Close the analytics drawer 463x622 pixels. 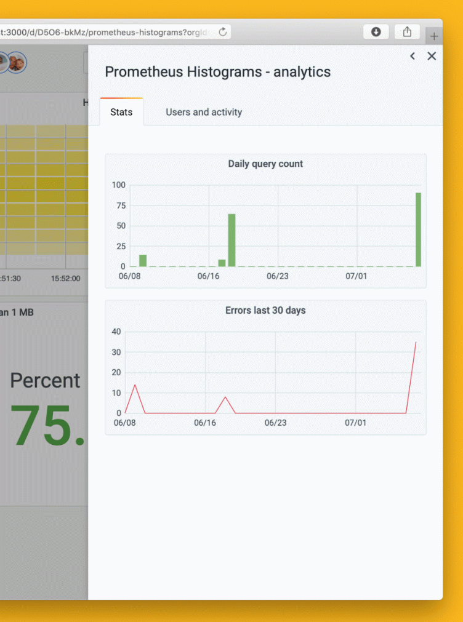click(432, 56)
